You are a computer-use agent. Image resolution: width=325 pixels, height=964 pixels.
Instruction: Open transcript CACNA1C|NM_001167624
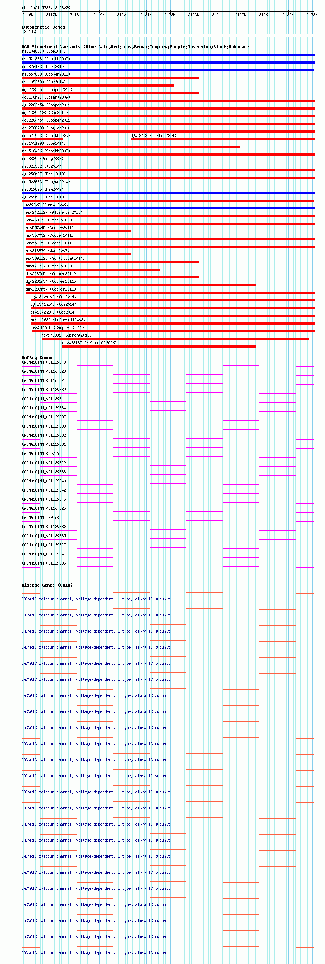pos(44,380)
